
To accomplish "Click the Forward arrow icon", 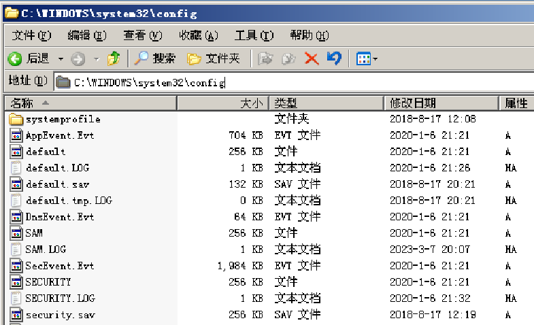I will pyautogui.click(x=78, y=59).
